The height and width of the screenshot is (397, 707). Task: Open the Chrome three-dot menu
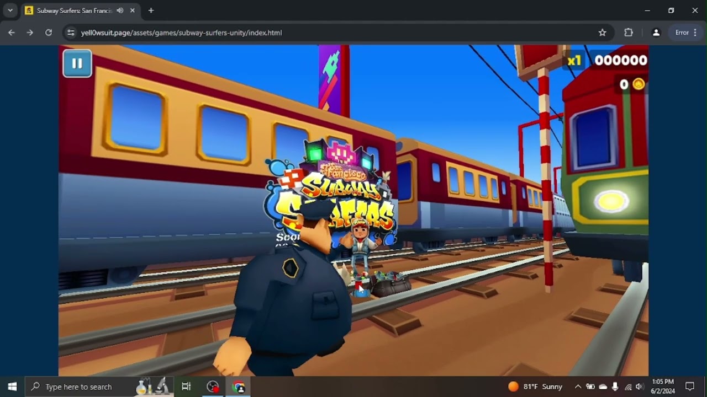click(695, 33)
